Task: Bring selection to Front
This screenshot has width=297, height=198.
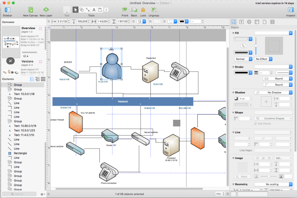Action: [125, 10]
